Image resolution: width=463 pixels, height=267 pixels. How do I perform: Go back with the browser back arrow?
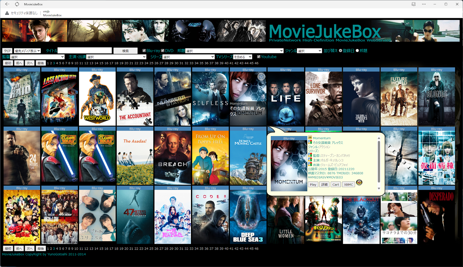[x=7, y=4]
